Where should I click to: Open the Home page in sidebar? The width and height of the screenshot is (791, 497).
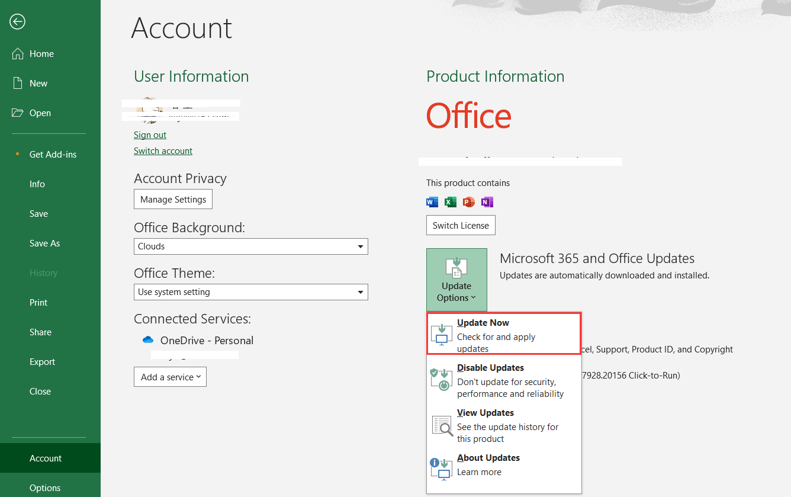coord(50,53)
